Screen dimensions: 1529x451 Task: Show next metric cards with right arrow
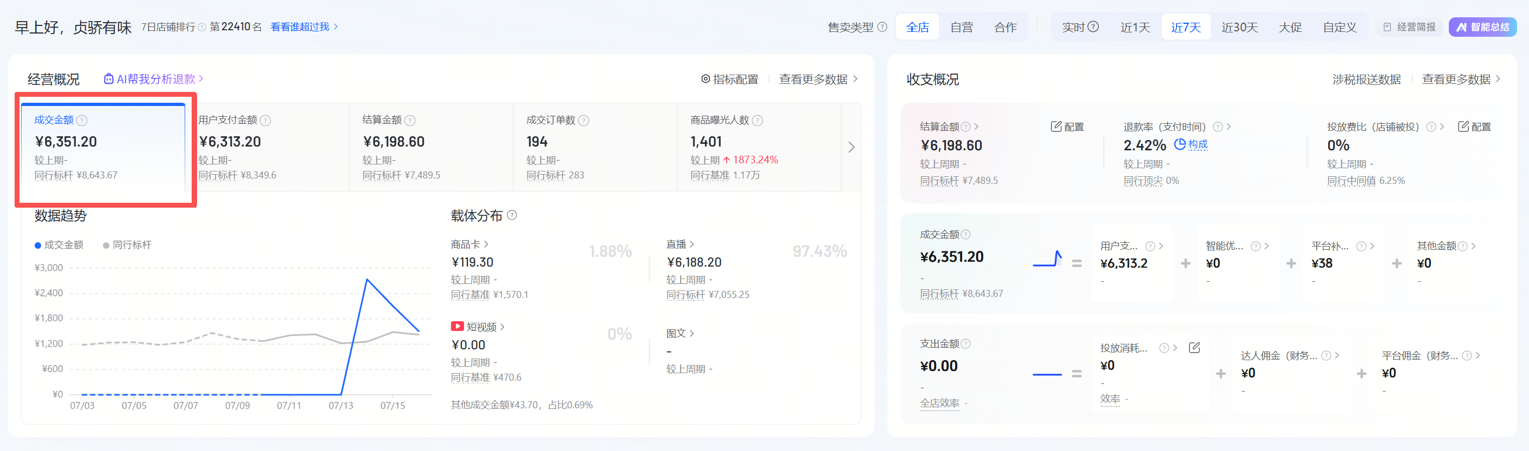(x=851, y=147)
